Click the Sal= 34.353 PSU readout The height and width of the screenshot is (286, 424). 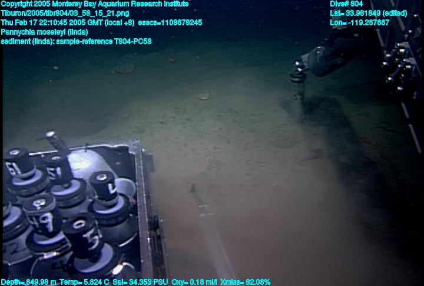[x=140, y=282]
